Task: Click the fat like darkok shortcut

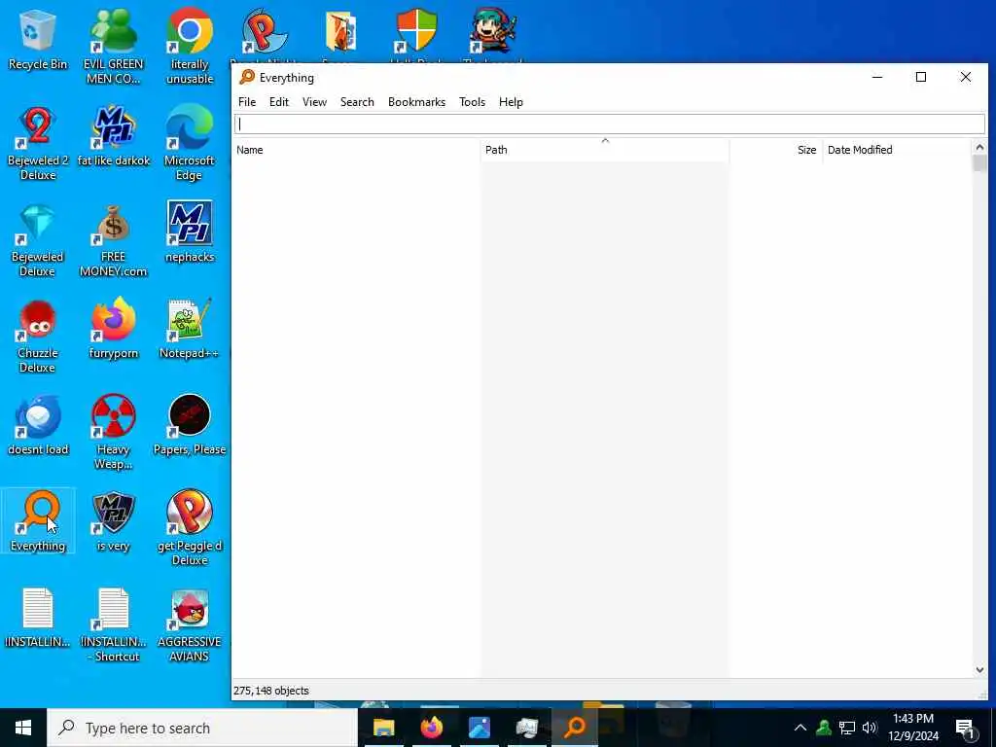Action: coord(113,136)
